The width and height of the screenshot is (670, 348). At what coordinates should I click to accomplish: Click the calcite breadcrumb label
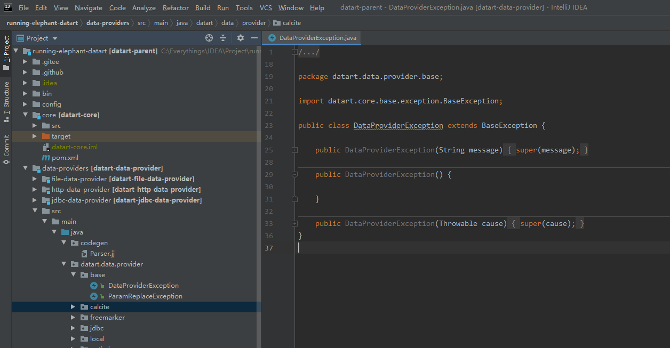[292, 23]
